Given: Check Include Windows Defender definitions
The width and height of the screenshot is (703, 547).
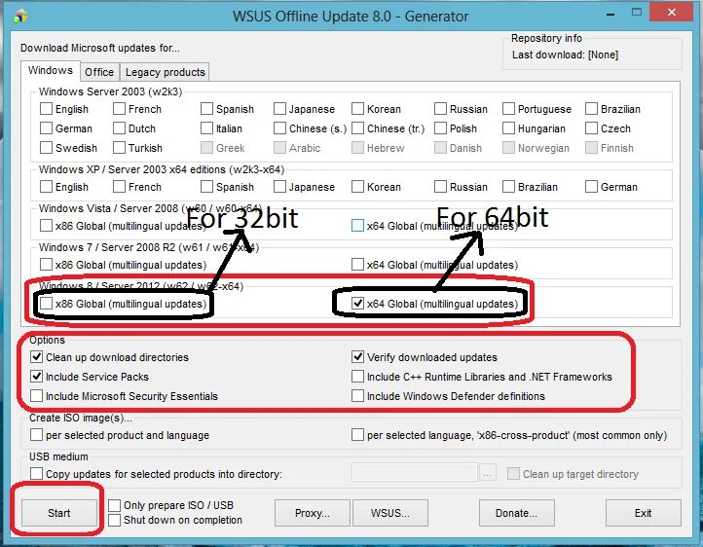Looking at the screenshot, I should (357, 396).
